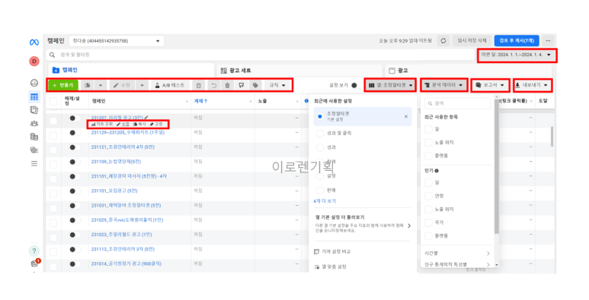Image resolution: width=589 pixels, height=300 pixels.
Task: Check the select-all checkbox in table header
Action: coord(53,101)
